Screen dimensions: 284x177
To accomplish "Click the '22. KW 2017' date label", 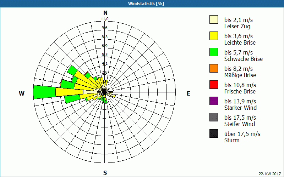I will 270,174.
